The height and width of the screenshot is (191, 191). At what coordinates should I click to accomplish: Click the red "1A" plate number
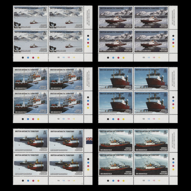click(x=69, y=180)
